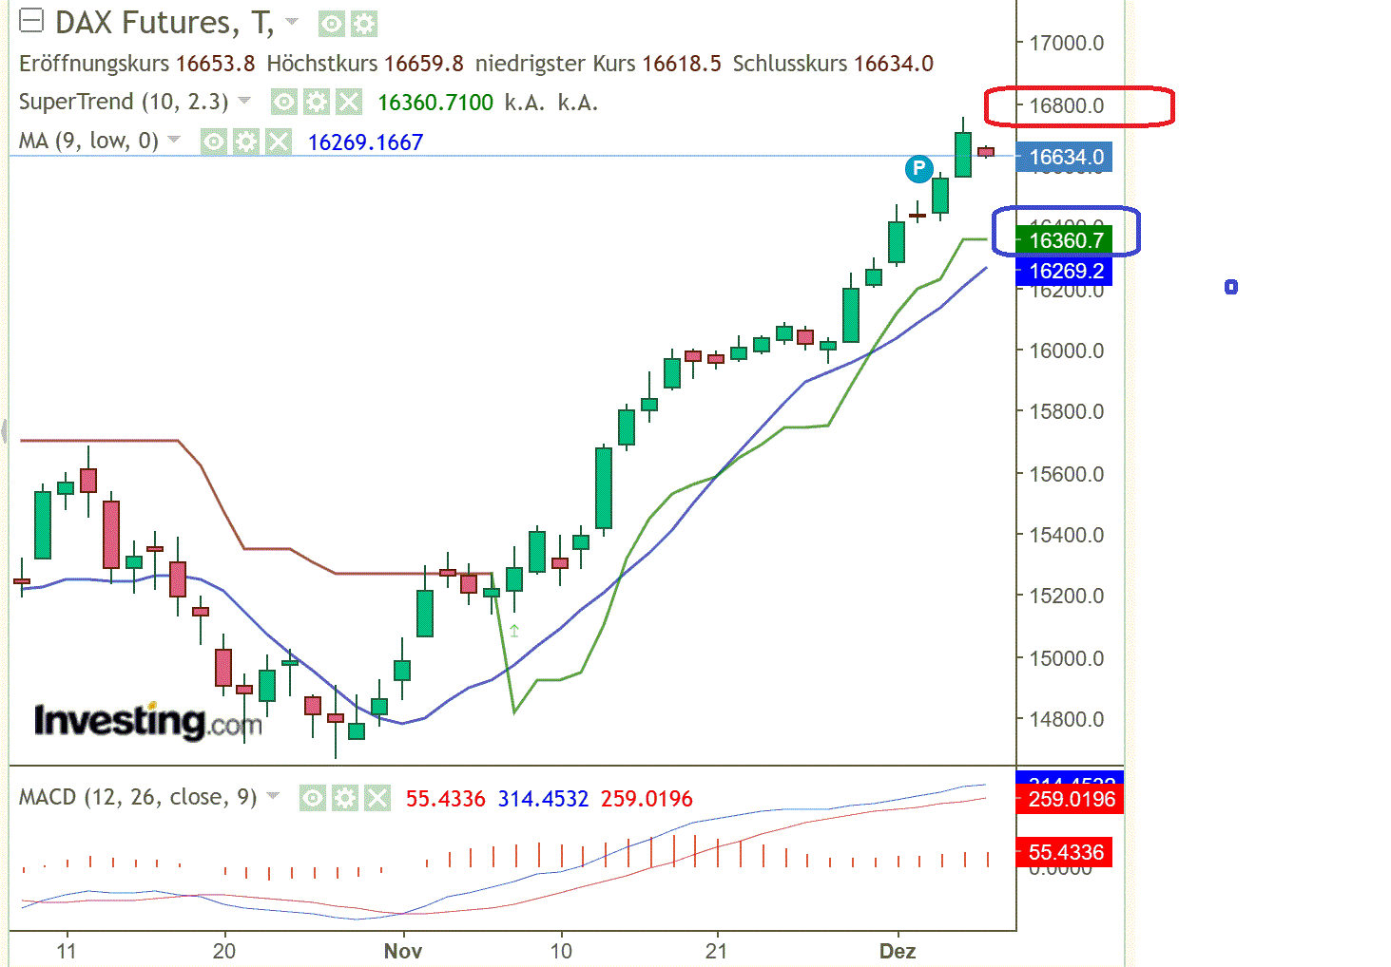Hide the SuperTrend line via its eye toggle

tap(286, 102)
